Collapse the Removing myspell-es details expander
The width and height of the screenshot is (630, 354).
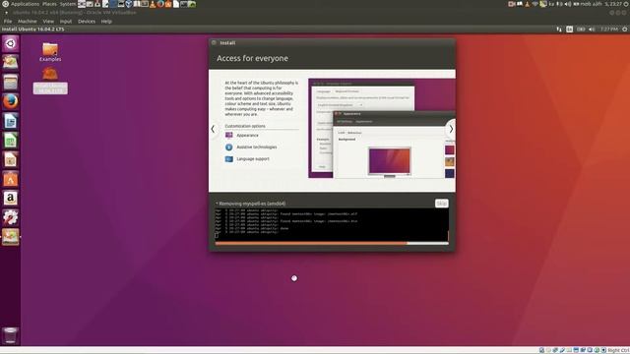pyautogui.click(x=217, y=204)
